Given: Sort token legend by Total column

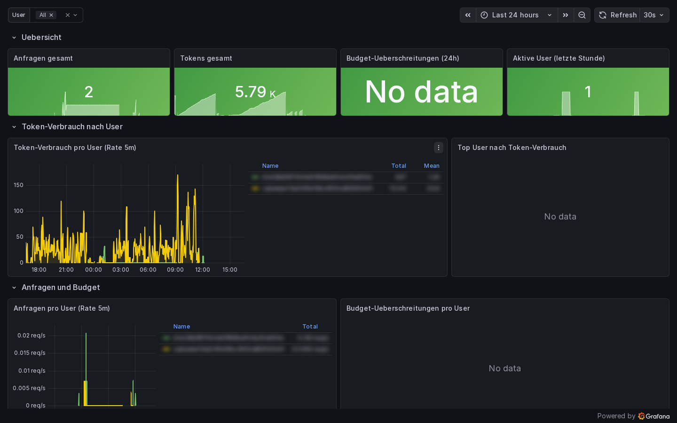Looking at the screenshot, I should tap(399, 166).
